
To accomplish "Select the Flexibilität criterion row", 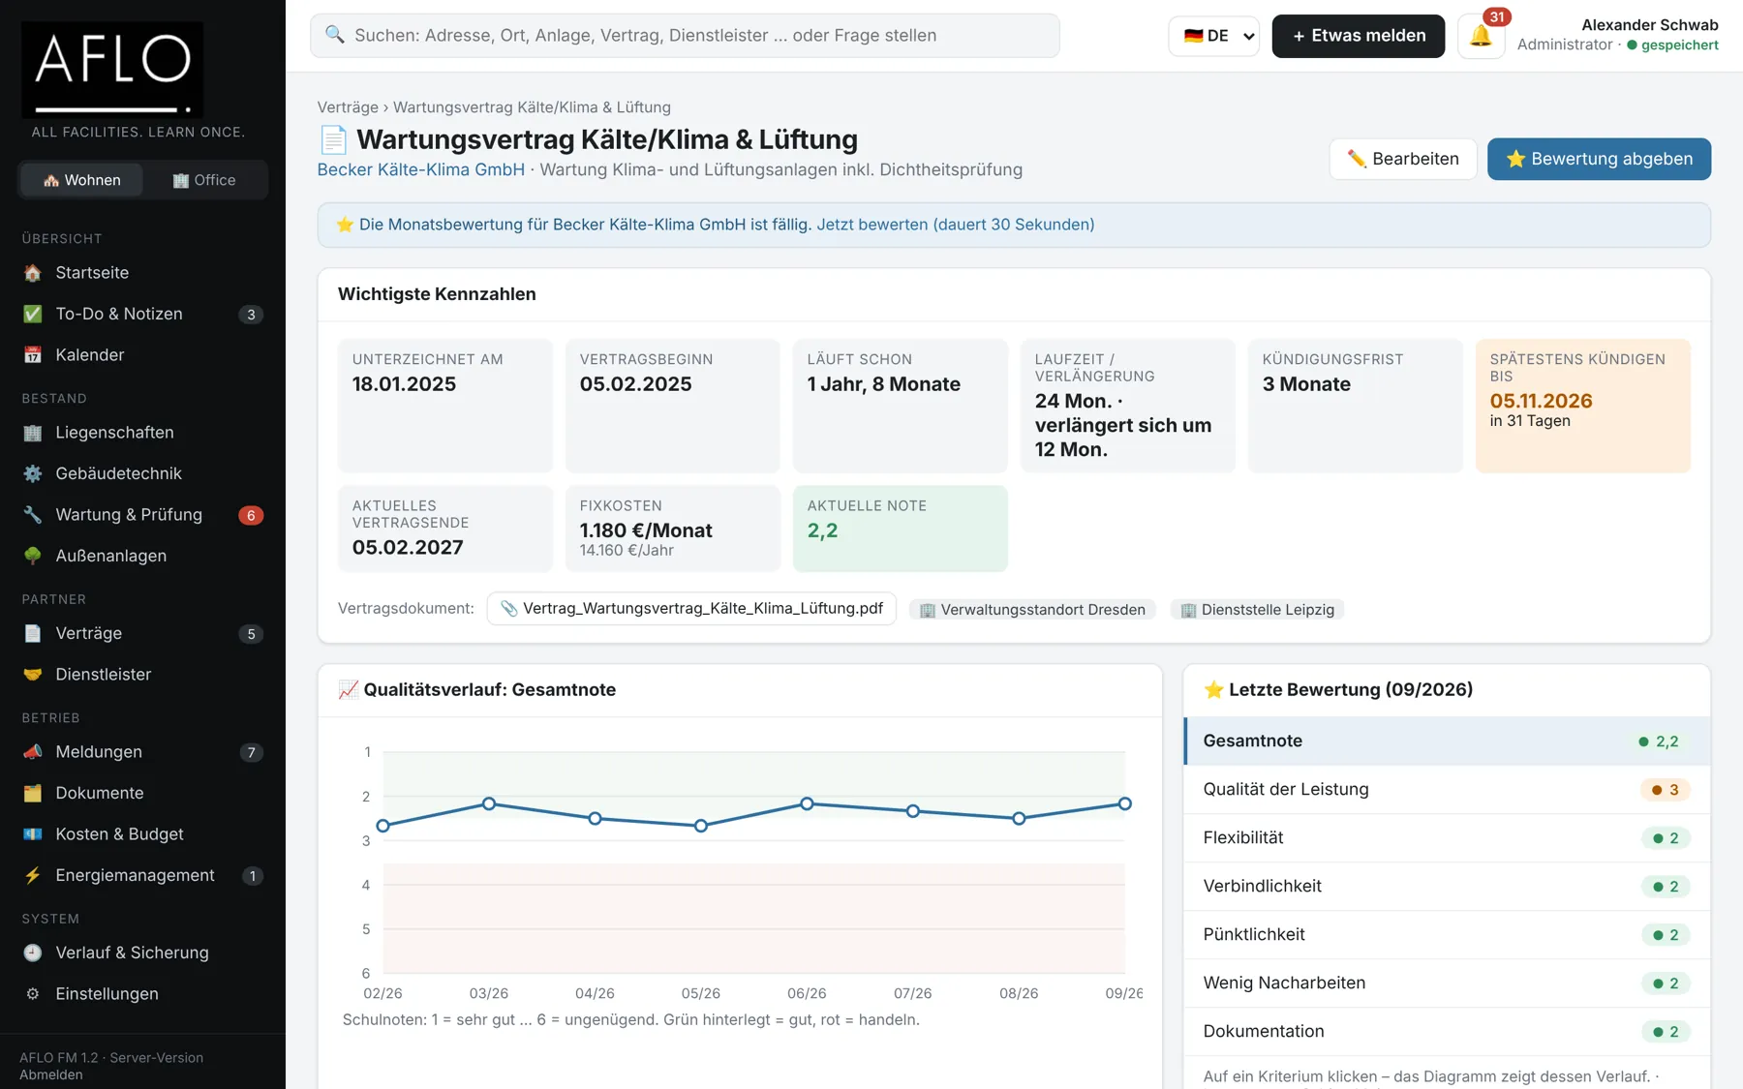I will click(x=1447, y=838).
